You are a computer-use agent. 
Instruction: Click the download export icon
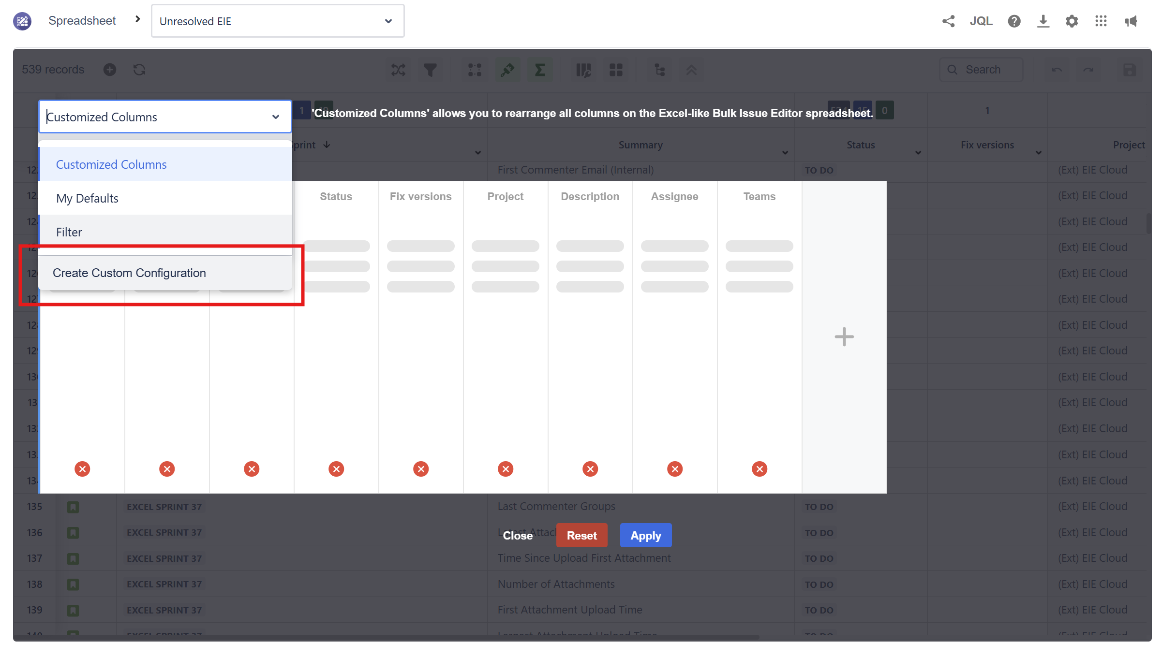pyautogui.click(x=1043, y=21)
